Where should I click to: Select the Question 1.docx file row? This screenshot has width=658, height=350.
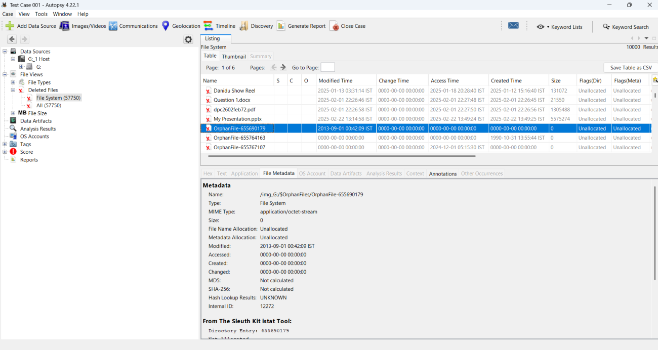232,100
